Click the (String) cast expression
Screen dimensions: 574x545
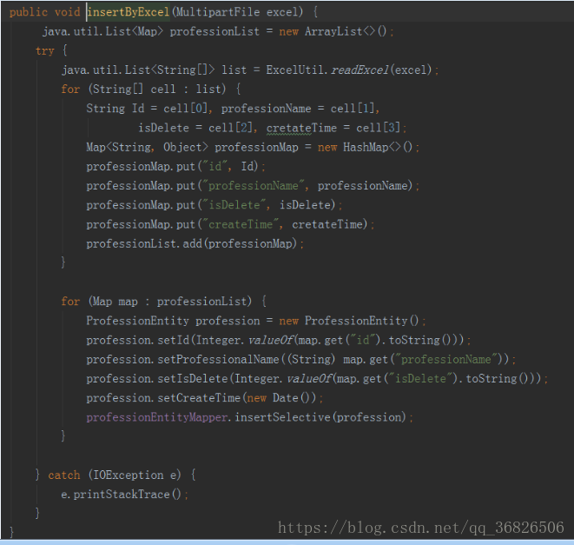311,360
